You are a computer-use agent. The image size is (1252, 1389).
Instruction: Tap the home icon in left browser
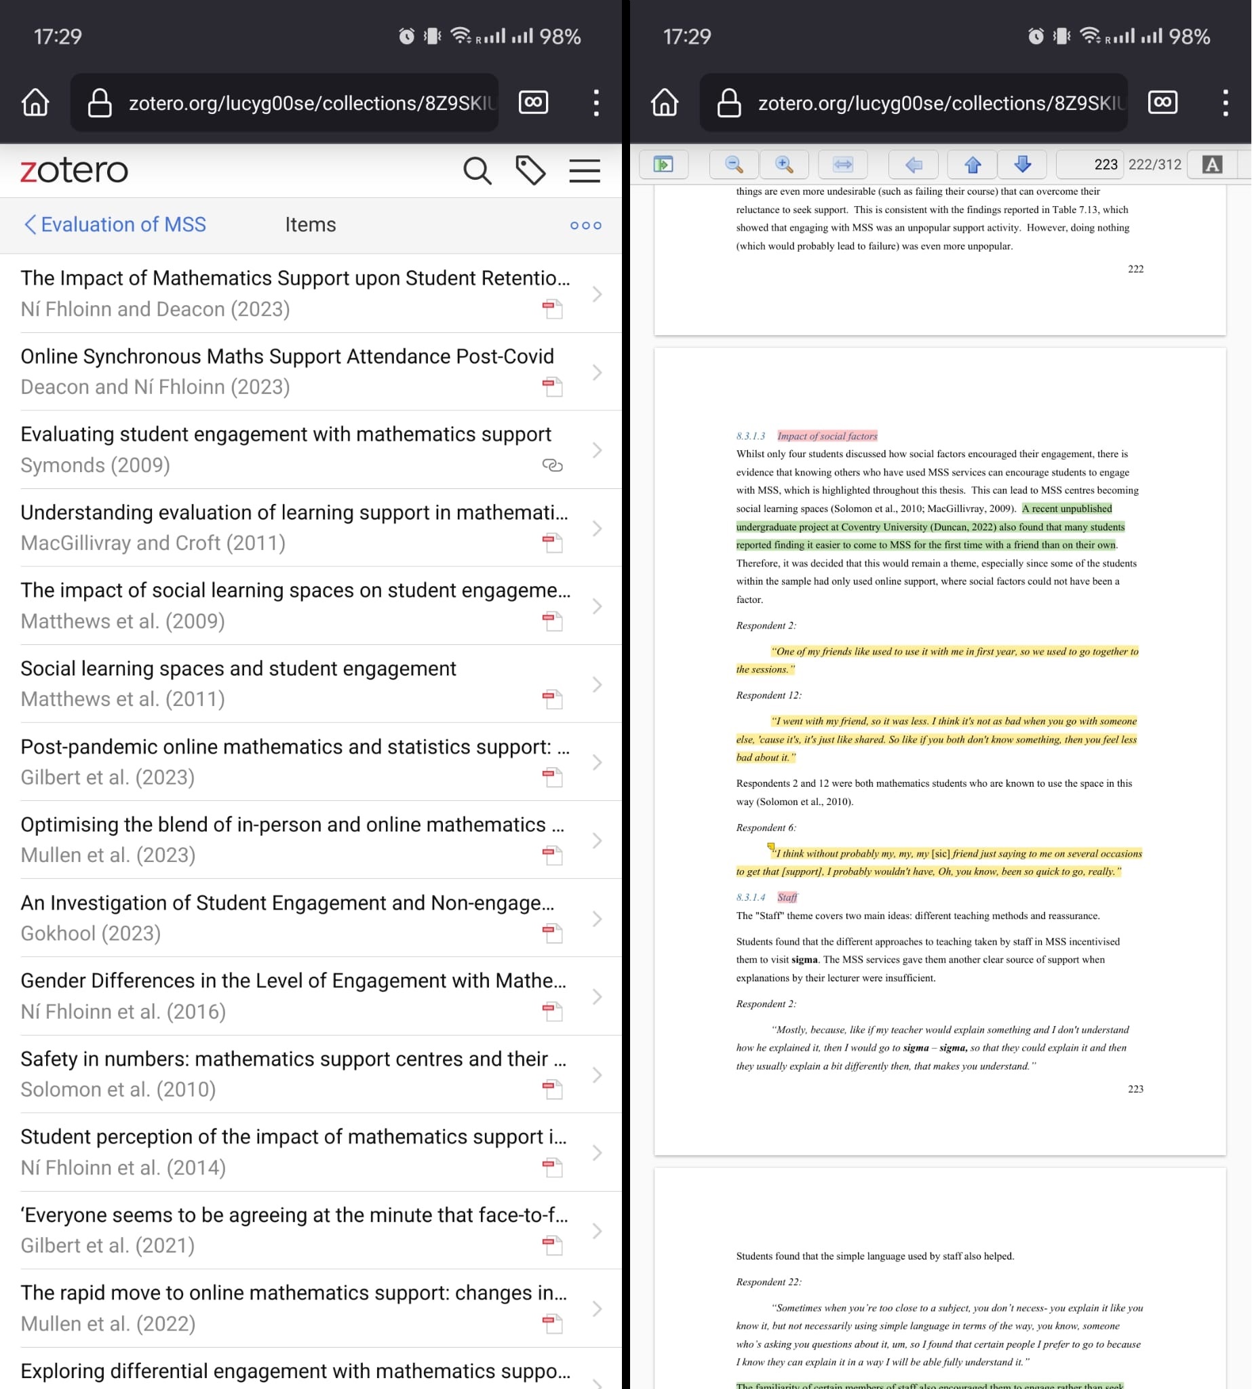pos(35,102)
